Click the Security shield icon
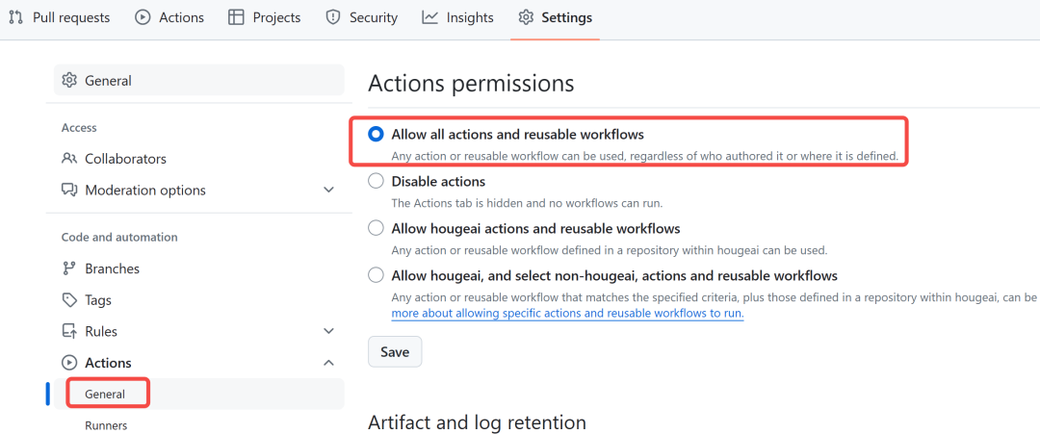The height and width of the screenshot is (434, 1040). click(x=333, y=17)
